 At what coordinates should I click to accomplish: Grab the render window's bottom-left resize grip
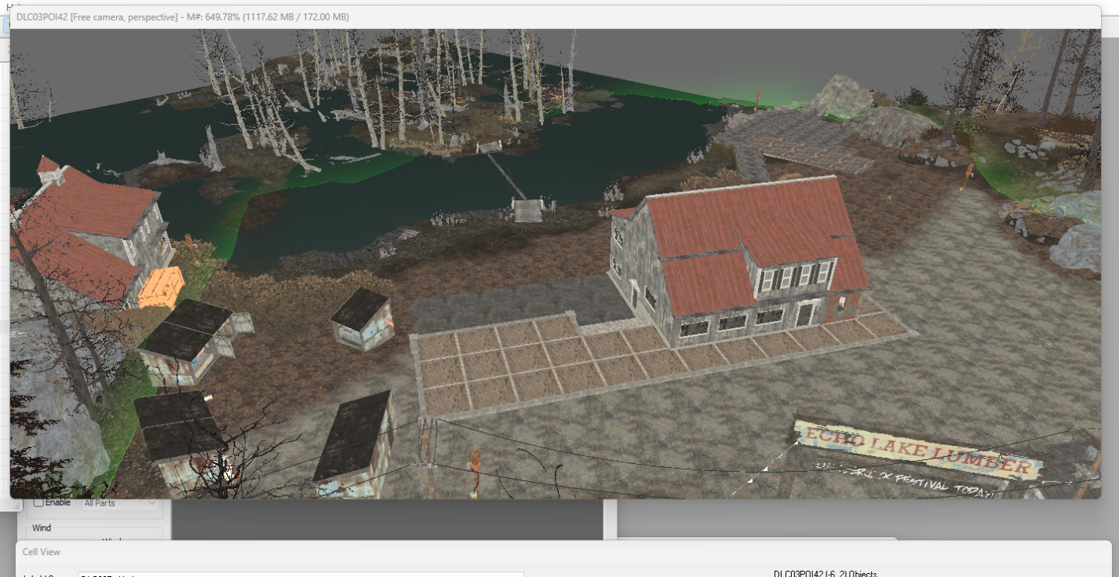click(x=15, y=506)
